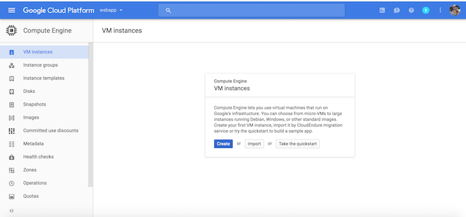The height and width of the screenshot is (217, 466).
Task: Click the Create button
Action: 223,144
